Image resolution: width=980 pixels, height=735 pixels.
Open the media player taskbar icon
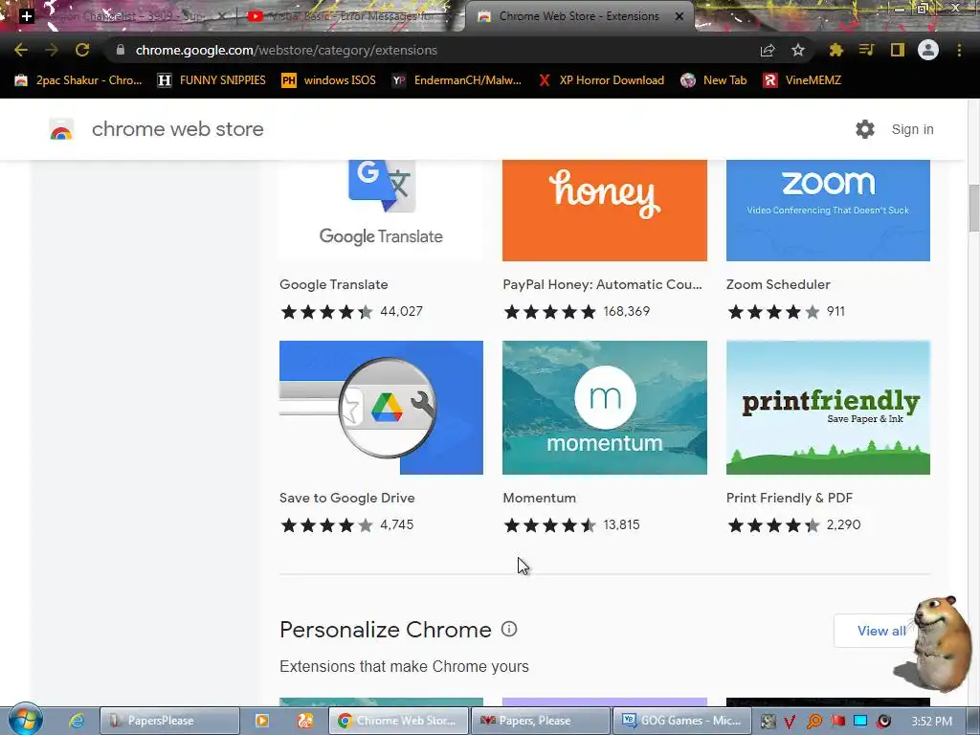pyautogui.click(x=262, y=721)
